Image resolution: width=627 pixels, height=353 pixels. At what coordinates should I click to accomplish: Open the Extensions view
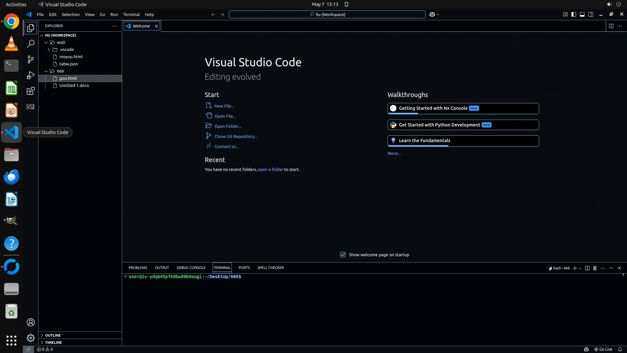pyautogui.click(x=30, y=91)
